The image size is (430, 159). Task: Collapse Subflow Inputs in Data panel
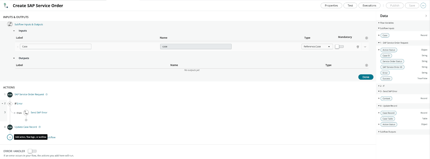point(379,28)
